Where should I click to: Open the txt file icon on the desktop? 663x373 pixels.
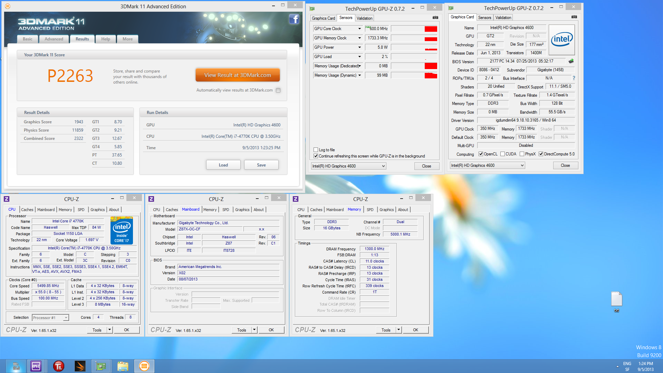click(x=616, y=302)
